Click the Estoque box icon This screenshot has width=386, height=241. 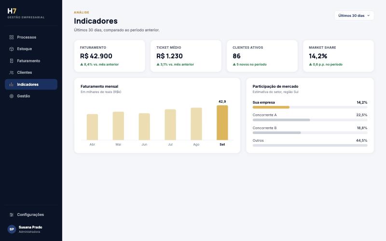[x=11, y=49]
